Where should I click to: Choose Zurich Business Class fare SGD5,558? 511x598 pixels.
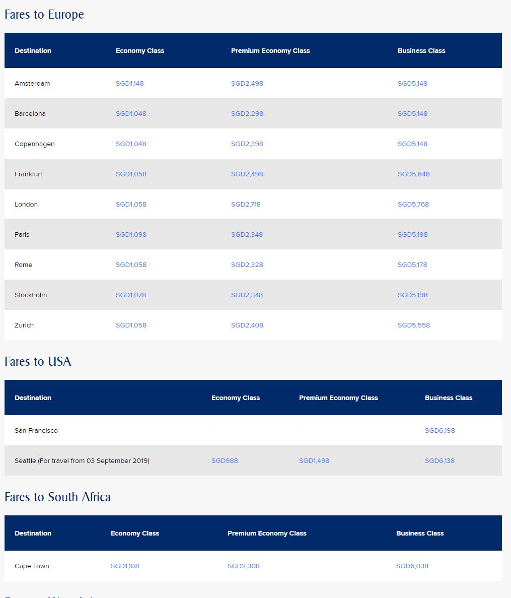pyautogui.click(x=414, y=325)
